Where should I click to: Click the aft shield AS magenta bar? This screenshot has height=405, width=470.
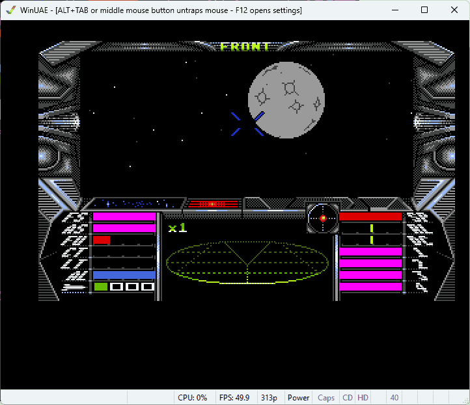point(124,228)
